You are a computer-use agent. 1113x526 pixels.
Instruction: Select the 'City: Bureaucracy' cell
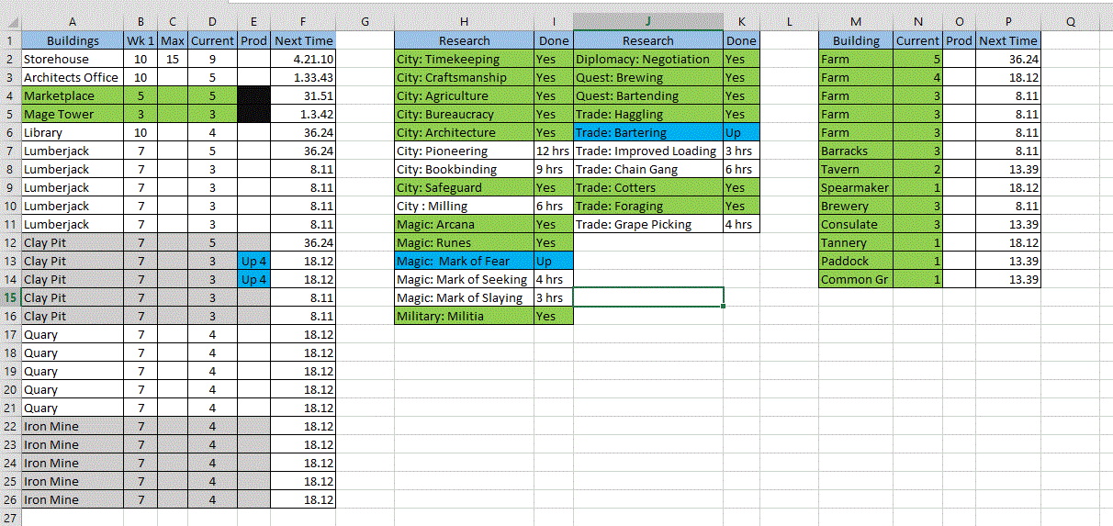[464, 114]
